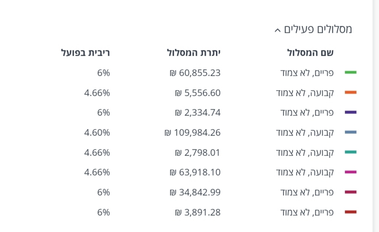Click the gray-blue track color marker

[x=350, y=132]
